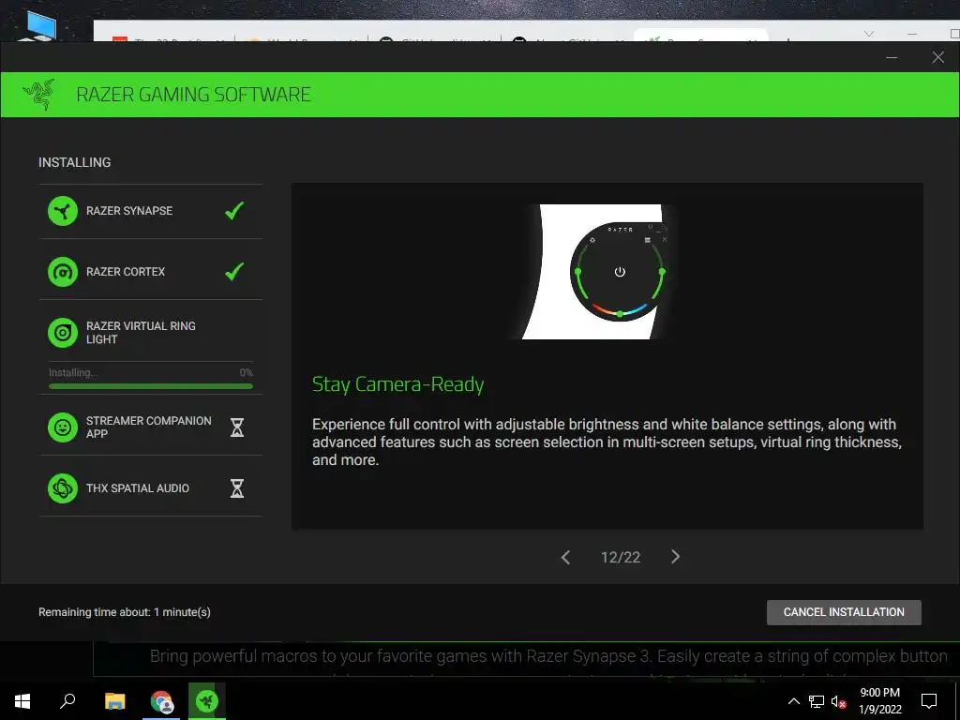Click the RAZER VIRTUAL RING LIGHT label
Viewport: 960px width, 720px height.
point(141,333)
